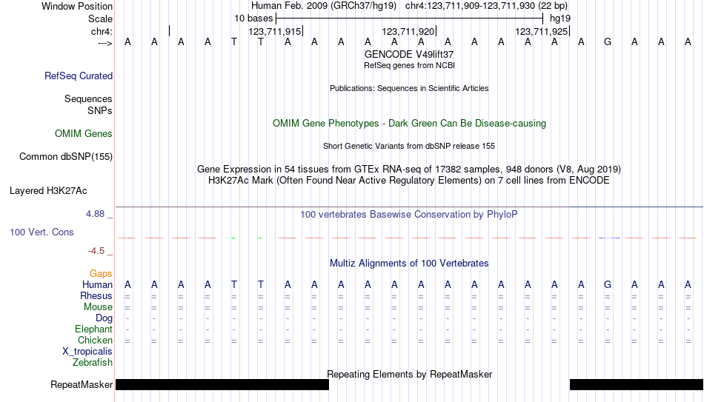The width and height of the screenshot is (704, 402).
Task: Click the chr4:123,711,909-123,711,930 position text
Action: [486, 6]
